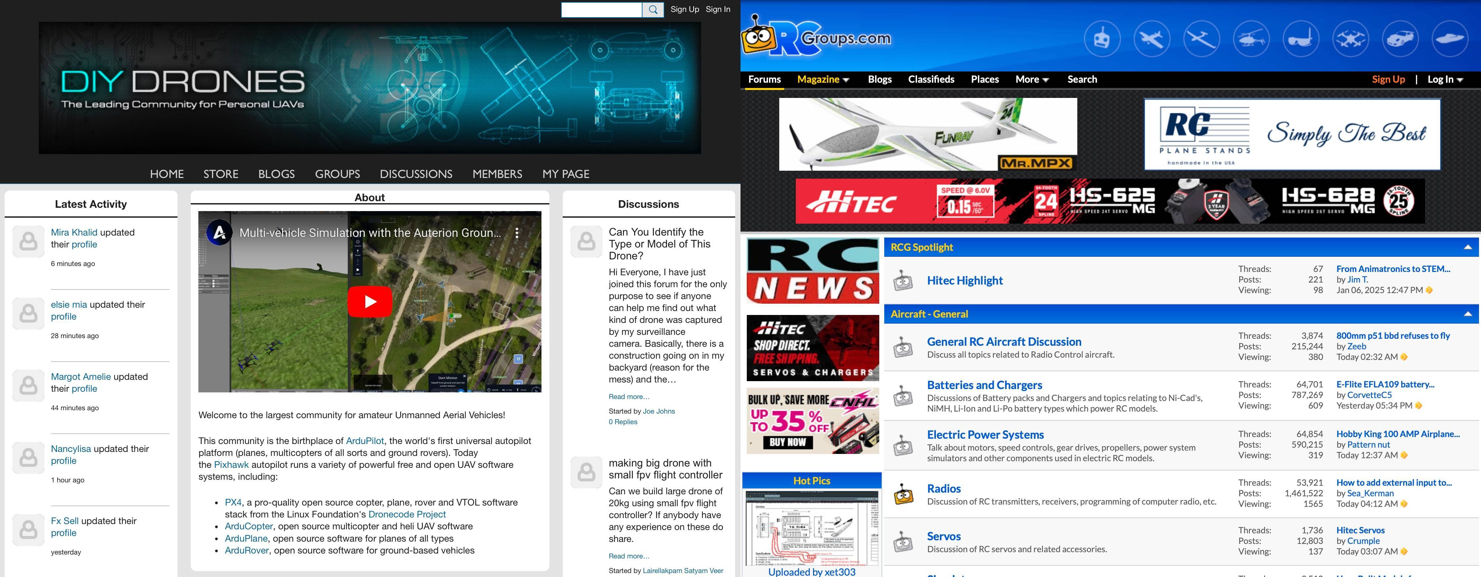
Task: Click the Batteries and Chargers forum icon
Action: point(903,396)
